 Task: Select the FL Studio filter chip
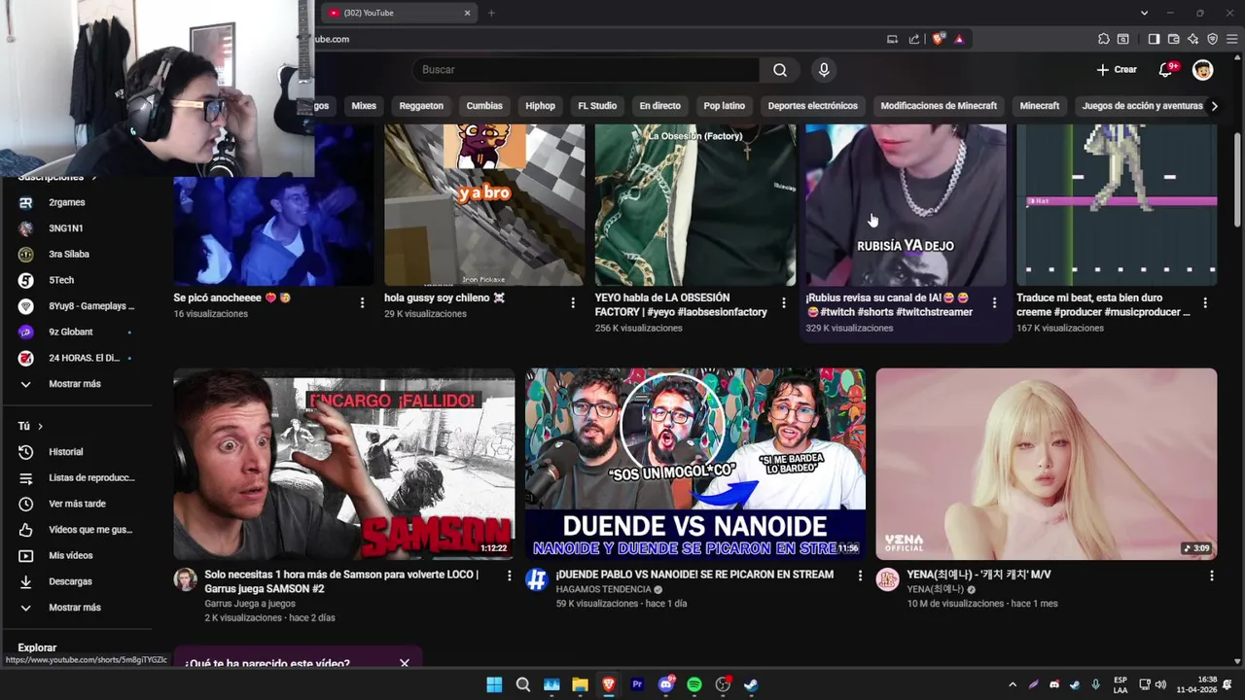point(597,106)
